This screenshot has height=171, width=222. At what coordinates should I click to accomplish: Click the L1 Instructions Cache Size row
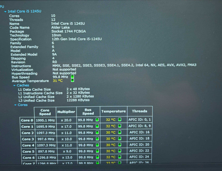[54, 93]
